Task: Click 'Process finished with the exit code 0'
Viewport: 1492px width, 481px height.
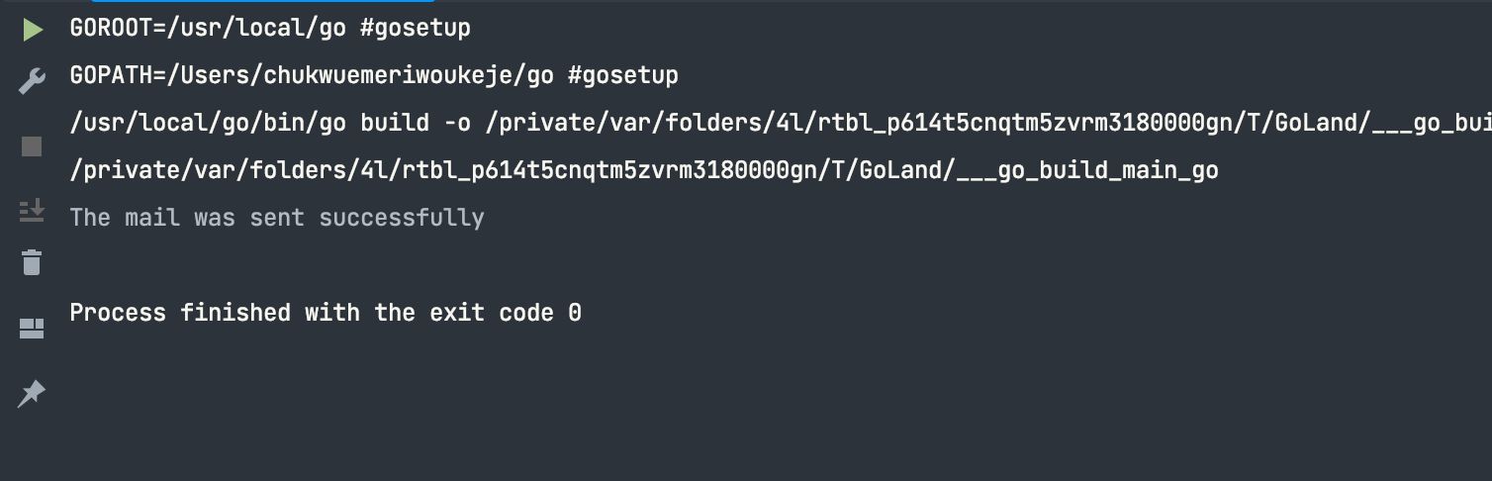Action: coord(326,313)
